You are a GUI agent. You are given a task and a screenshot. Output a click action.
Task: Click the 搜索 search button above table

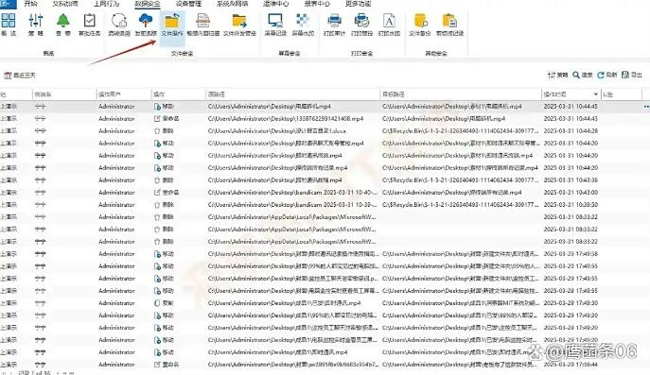583,75
